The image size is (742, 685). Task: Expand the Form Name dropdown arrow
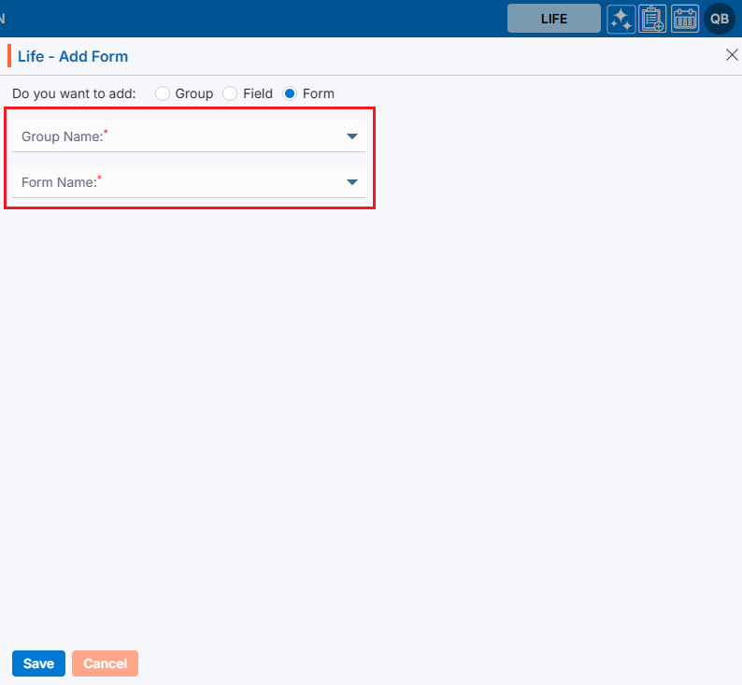point(352,182)
